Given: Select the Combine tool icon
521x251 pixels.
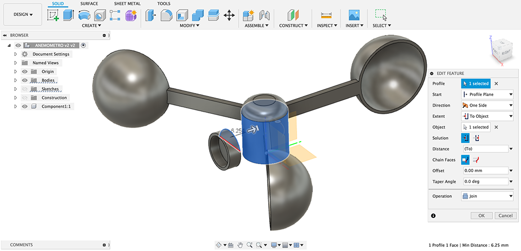Looking at the screenshot, I should 198,15.
